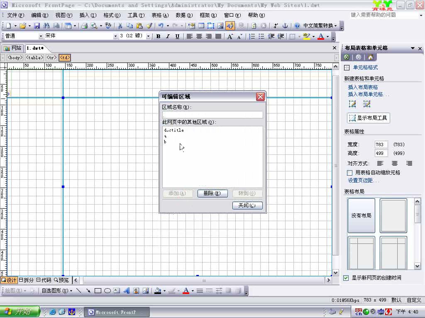Click the font color red A swatch
Screen dimensions: 425x318
[321, 36]
